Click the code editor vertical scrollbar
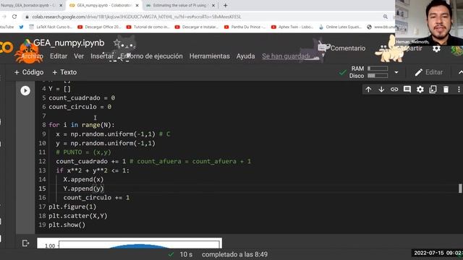The width and height of the screenshot is (463, 260). click(x=460, y=188)
